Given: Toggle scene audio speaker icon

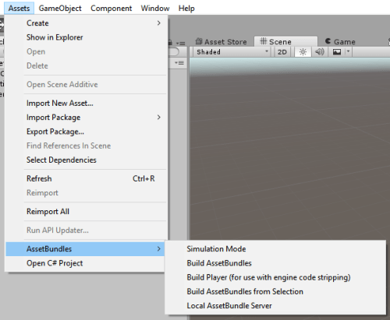Looking at the screenshot, I should tap(320, 52).
